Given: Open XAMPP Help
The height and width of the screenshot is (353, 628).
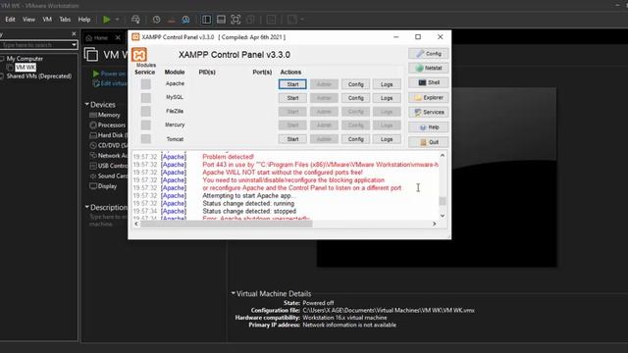Looking at the screenshot, I should click(x=428, y=126).
